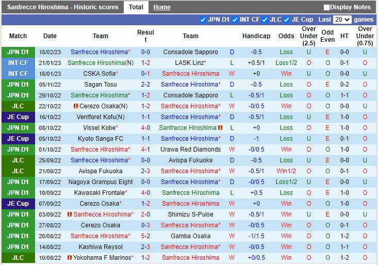The width and height of the screenshot is (378, 265).
Task: Click the INT CF label dated 18/01/23
Action: [x=18, y=74]
